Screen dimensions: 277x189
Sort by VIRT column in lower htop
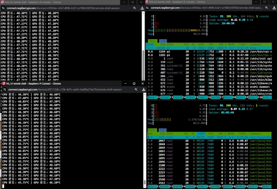(201, 134)
